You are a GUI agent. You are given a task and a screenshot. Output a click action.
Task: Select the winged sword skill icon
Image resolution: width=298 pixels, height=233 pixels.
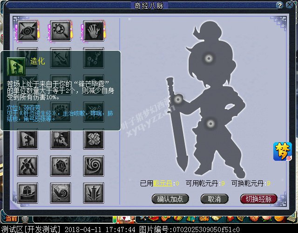coord(94,193)
